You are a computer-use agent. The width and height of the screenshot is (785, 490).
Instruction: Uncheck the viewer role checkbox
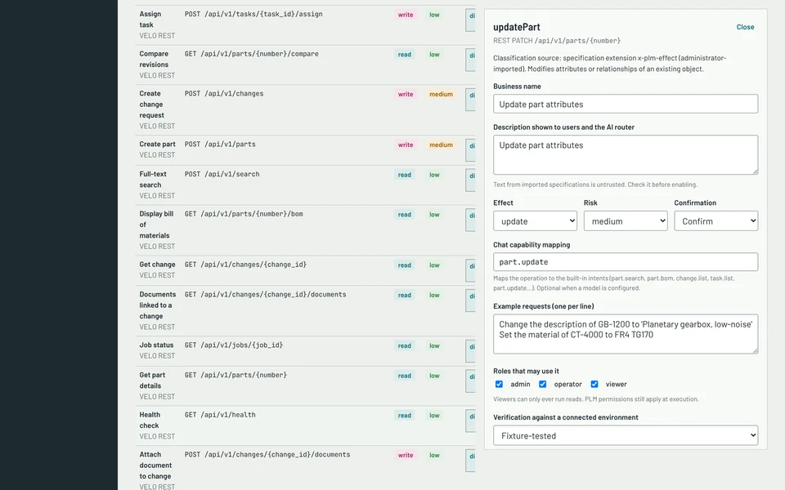[x=594, y=384]
